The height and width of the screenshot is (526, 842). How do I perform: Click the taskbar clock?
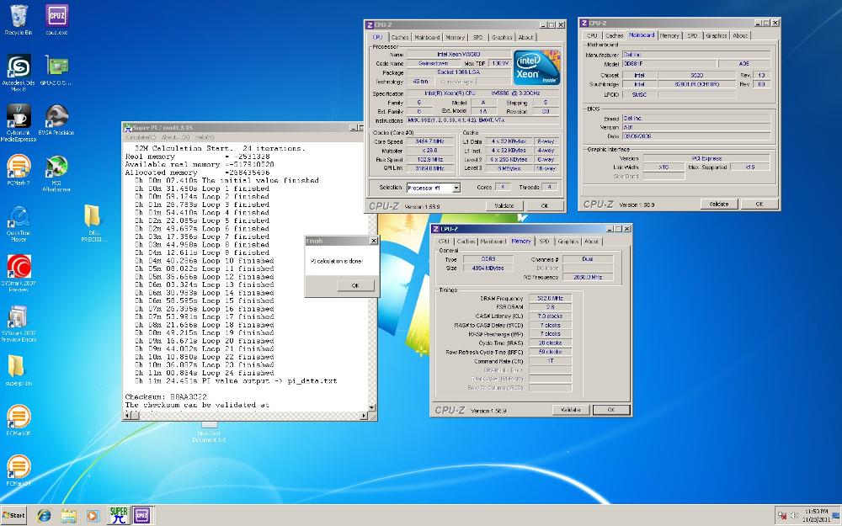coord(816,516)
